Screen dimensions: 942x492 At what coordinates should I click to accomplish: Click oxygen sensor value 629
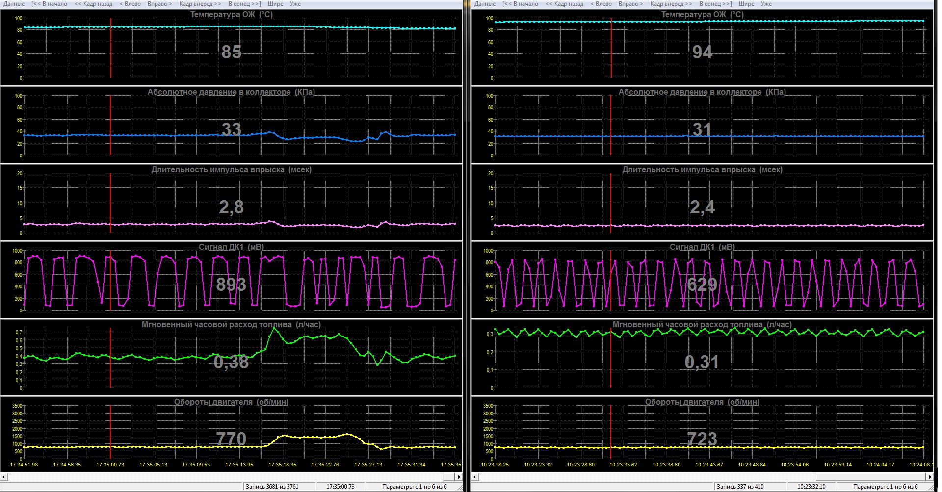[x=702, y=285]
